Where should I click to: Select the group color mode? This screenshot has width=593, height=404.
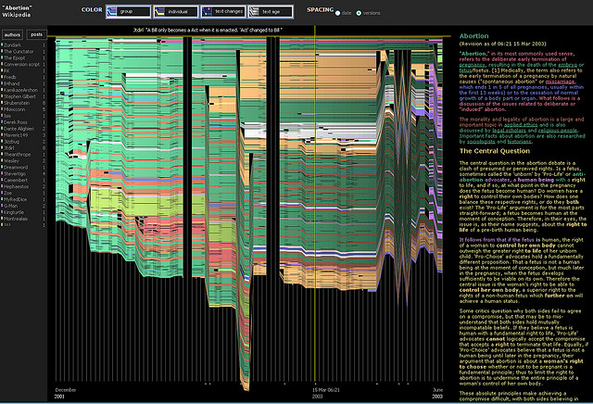coord(128,12)
